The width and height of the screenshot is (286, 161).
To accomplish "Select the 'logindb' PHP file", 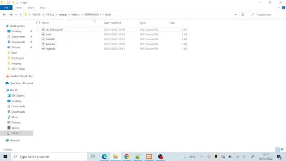I will point(112,49).
